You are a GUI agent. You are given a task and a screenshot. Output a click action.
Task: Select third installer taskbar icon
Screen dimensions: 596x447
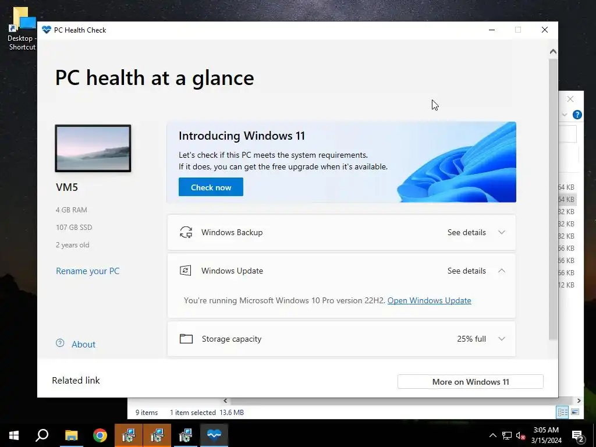point(186,435)
